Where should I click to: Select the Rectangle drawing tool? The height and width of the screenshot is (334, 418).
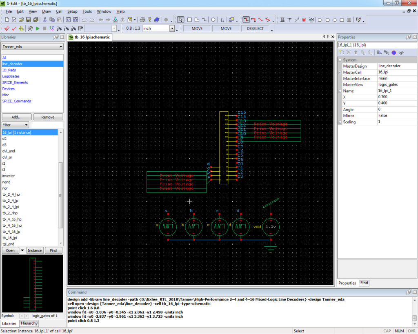point(189,19)
